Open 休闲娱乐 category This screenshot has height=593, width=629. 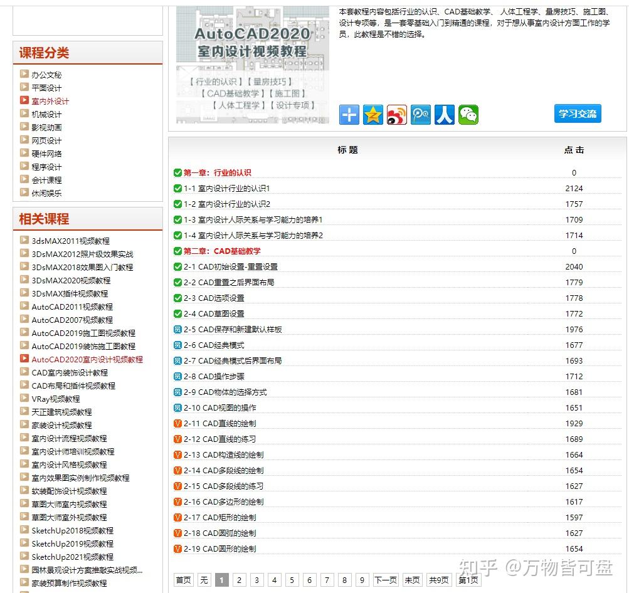(46, 193)
